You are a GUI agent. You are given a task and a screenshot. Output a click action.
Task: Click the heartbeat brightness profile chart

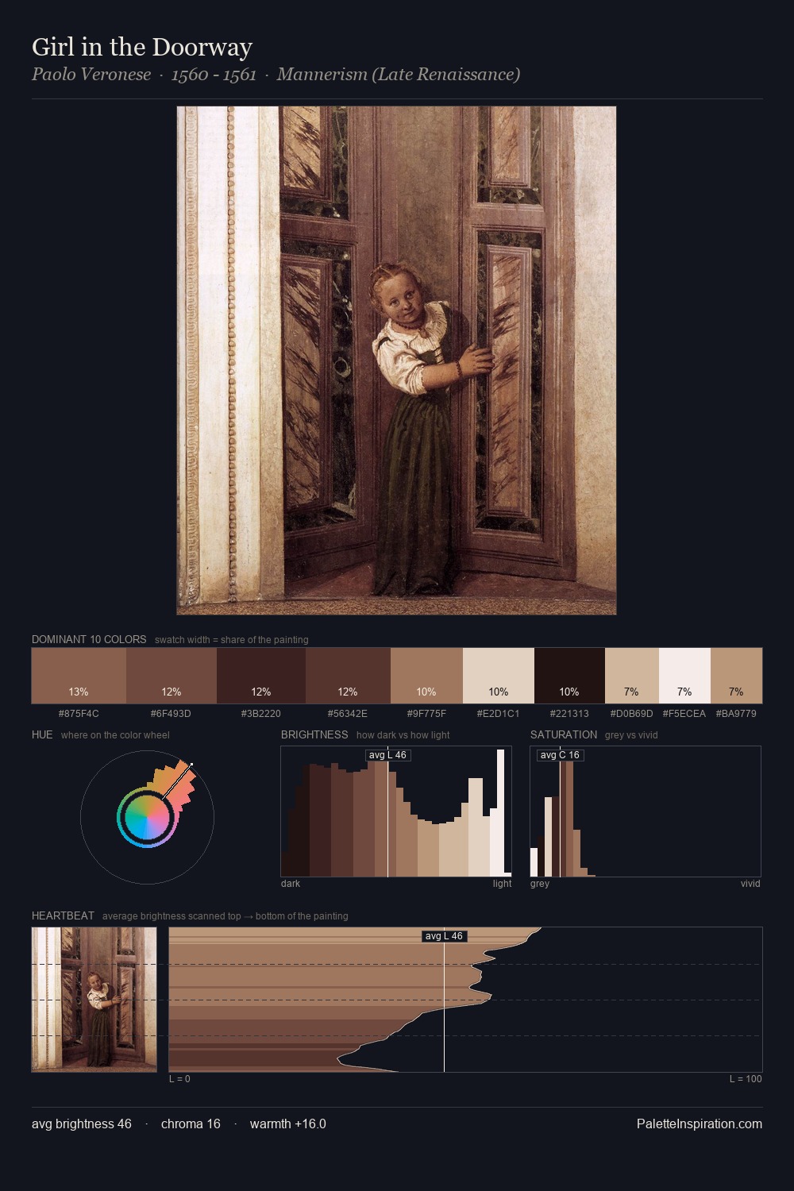click(465, 1000)
